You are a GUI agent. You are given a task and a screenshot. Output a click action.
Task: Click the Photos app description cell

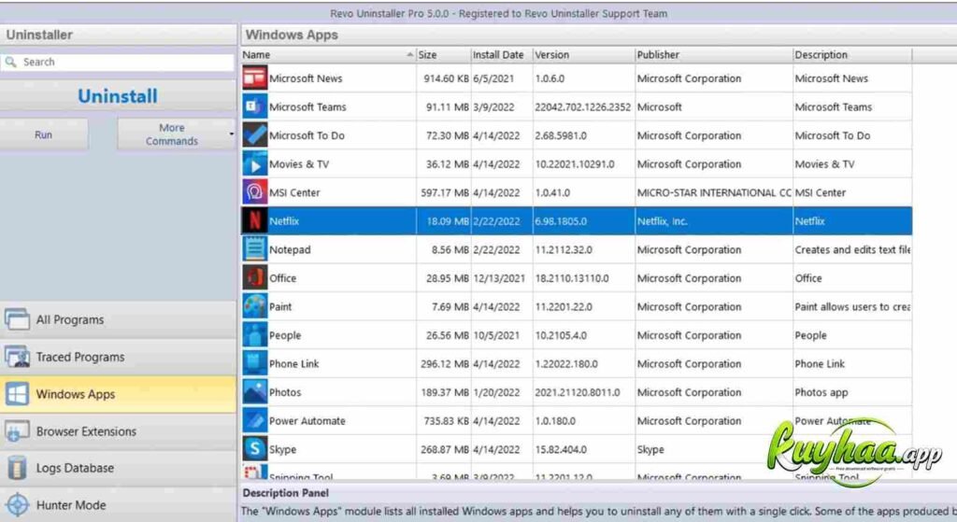point(852,392)
